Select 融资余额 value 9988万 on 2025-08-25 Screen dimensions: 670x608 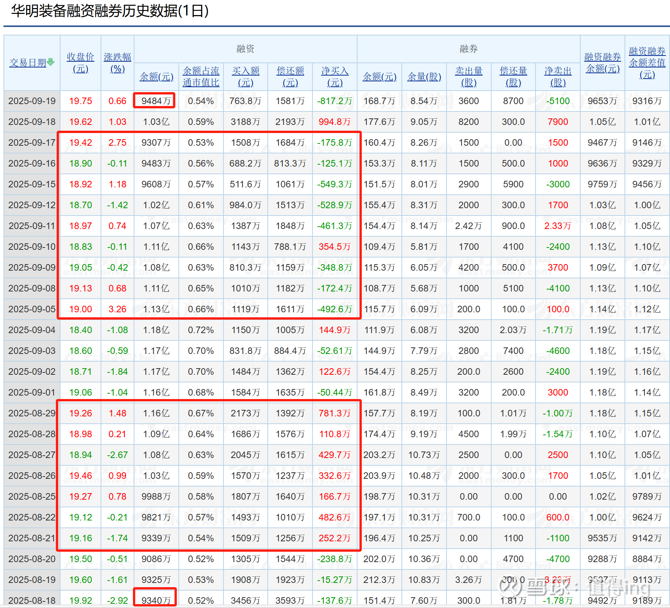click(x=156, y=497)
